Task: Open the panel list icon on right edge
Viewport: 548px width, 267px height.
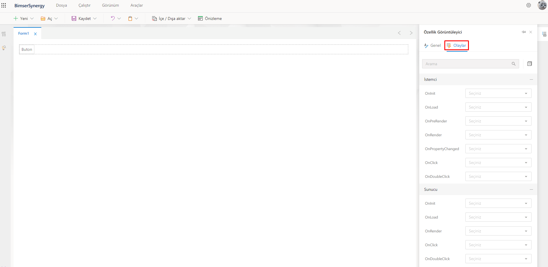Action: (544, 34)
